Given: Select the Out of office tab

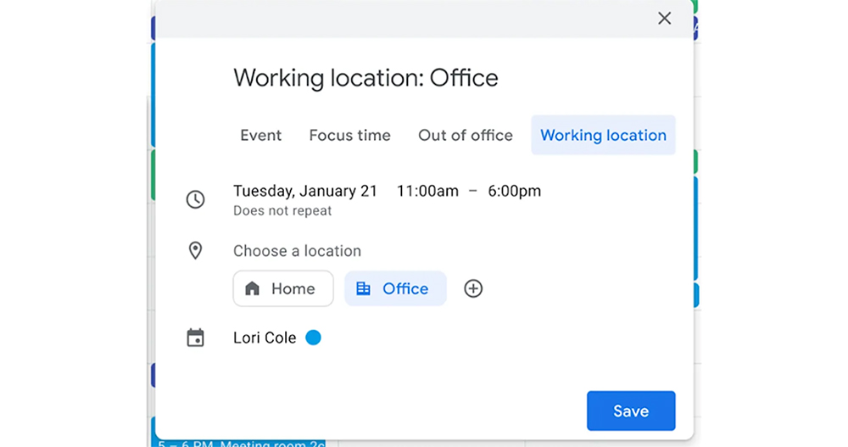Looking at the screenshot, I should 465,136.
